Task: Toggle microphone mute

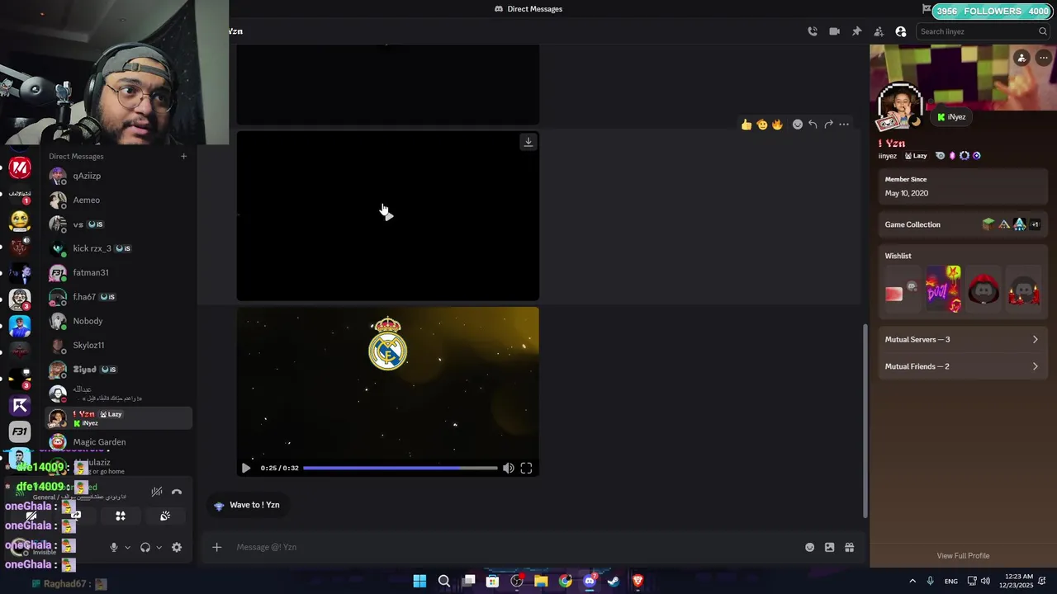Action: (x=114, y=547)
